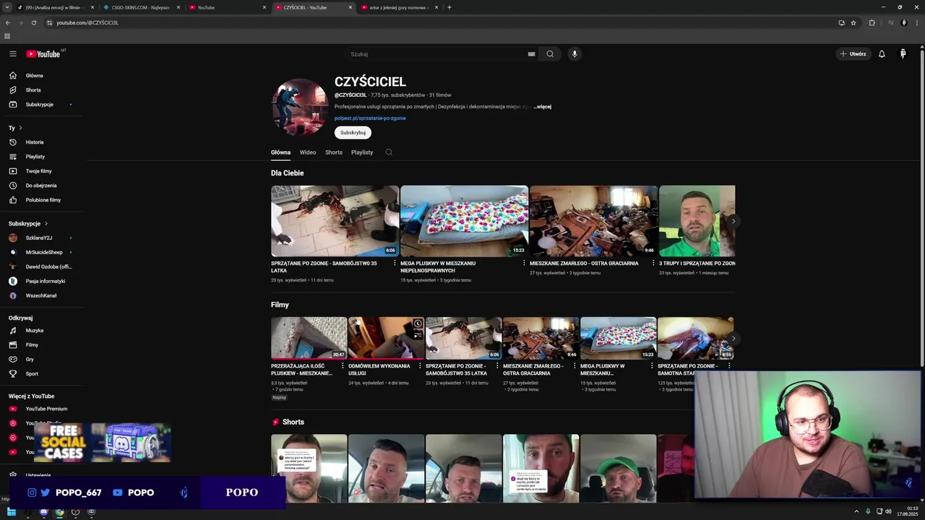
Task: Start voice search with the microphone icon
Action: 575,54
